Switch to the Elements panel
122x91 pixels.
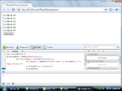tap(8, 47)
